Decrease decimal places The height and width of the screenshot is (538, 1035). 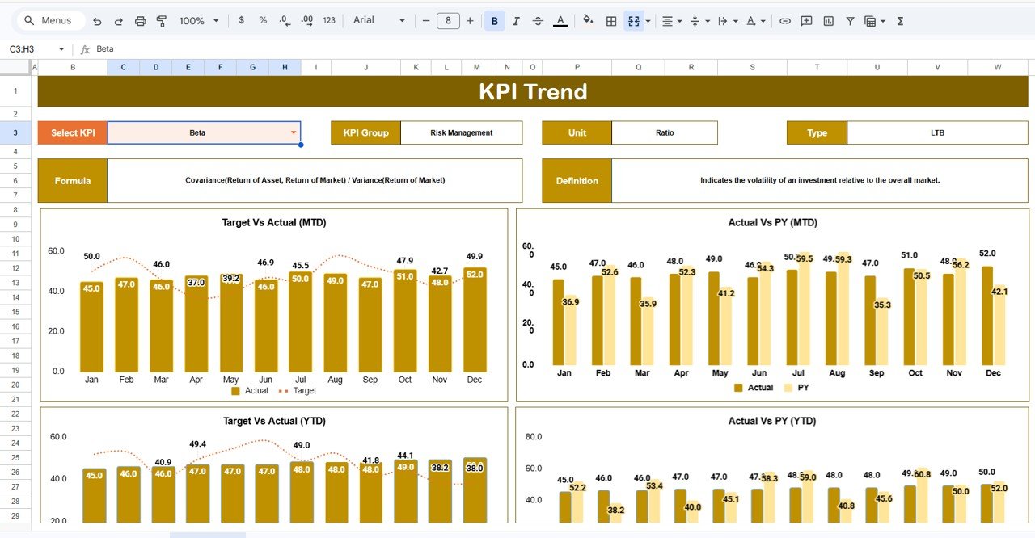coord(283,20)
